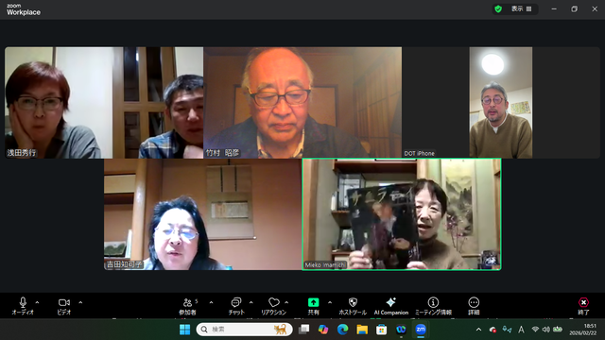Screen dimensions: 605x340
Task: Launch Copilot from the taskbar
Action: point(323,330)
